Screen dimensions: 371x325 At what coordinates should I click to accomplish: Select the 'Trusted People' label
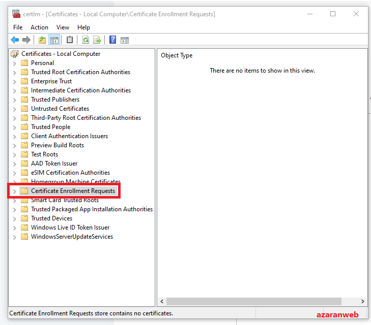click(x=50, y=127)
